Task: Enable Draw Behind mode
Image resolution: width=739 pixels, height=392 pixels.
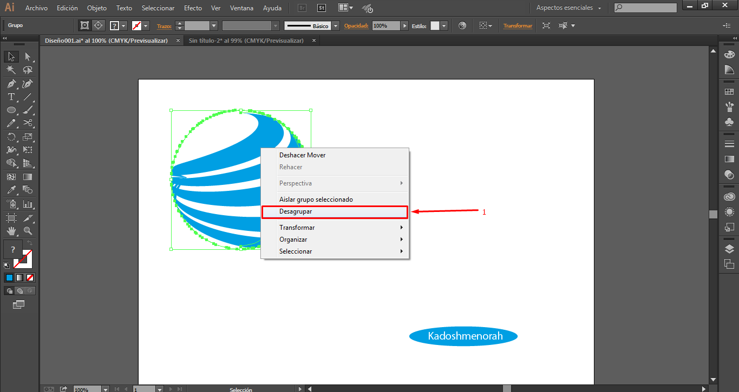Action: tap(19, 290)
